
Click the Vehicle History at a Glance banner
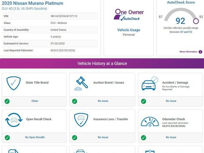[x=102, y=64]
